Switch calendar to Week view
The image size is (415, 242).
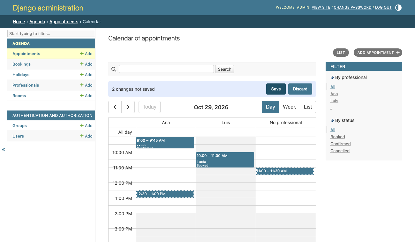click(x=289, y=107)
